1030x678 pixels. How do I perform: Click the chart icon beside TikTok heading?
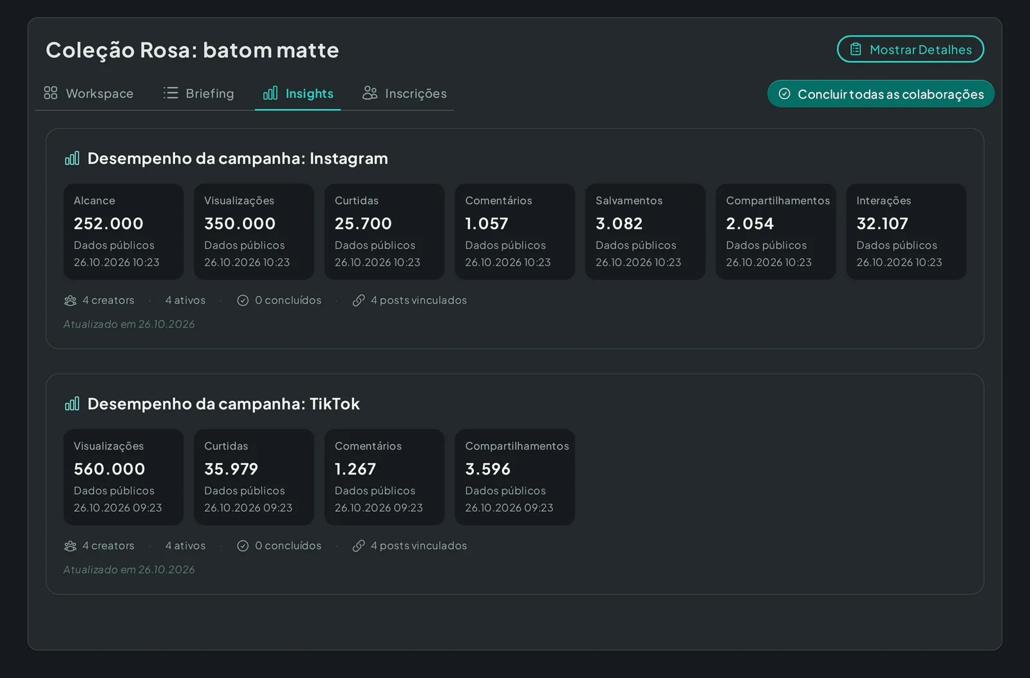point(72,404)
